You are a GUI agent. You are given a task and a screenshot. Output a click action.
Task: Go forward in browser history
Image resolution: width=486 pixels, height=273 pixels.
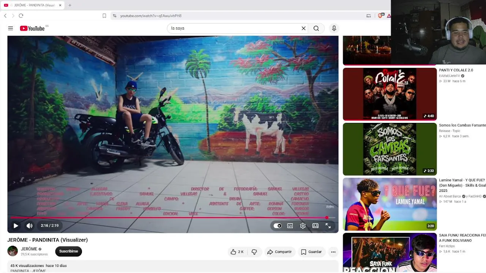point(13,16)
